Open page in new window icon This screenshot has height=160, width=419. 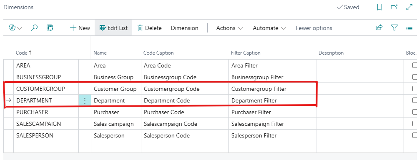coord(394,7)
